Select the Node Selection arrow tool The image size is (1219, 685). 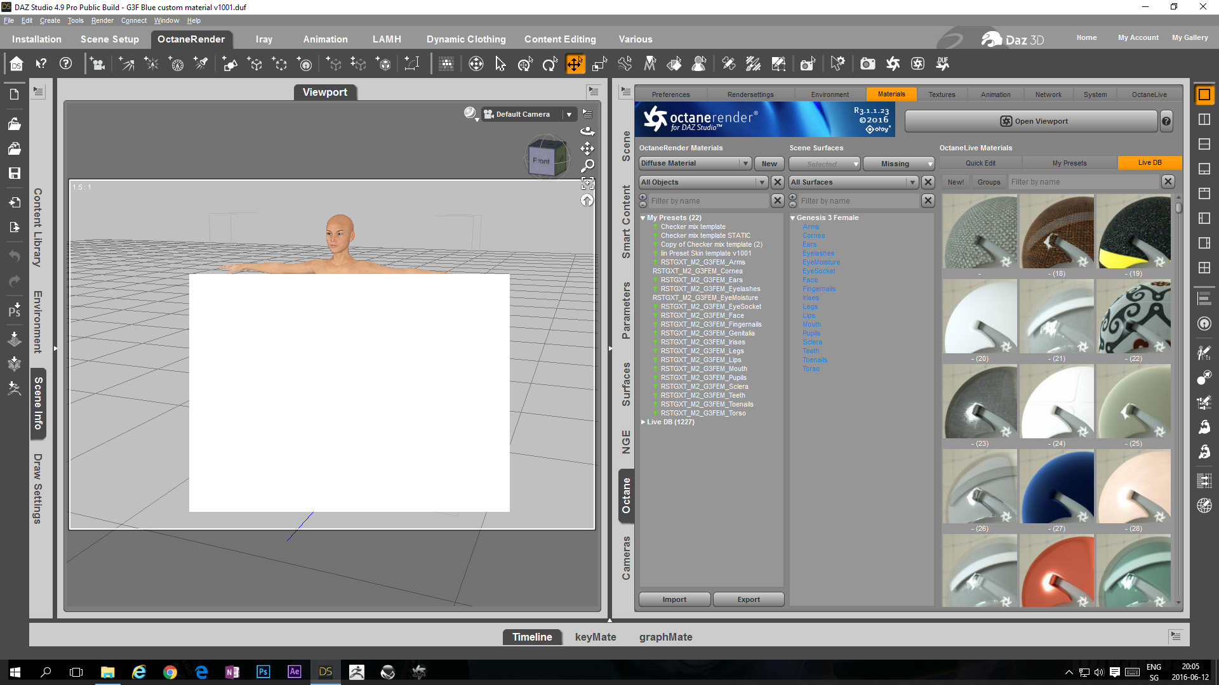tap(500, 63)
